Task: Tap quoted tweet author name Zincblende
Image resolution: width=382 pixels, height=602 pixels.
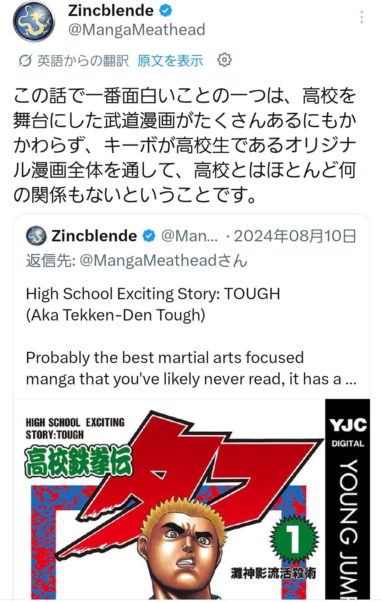Action: coord(94,236)
